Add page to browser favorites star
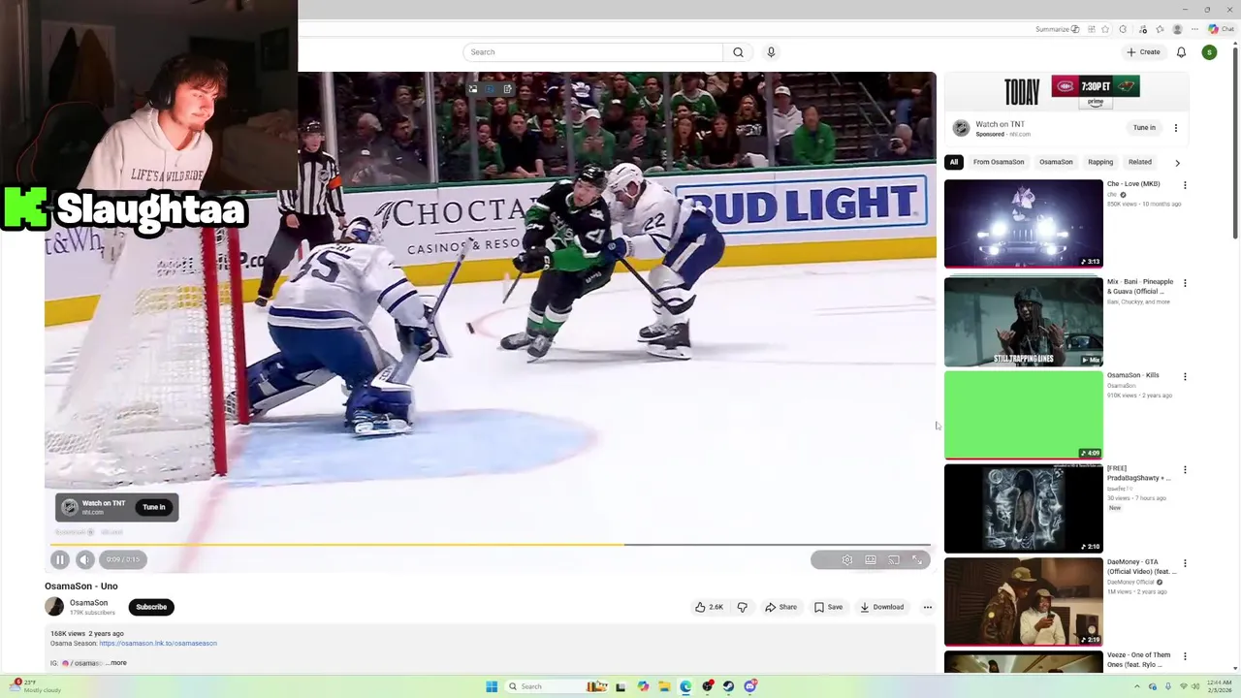The height and width of the screenshot is (698, 1241). pos(1105,29)
